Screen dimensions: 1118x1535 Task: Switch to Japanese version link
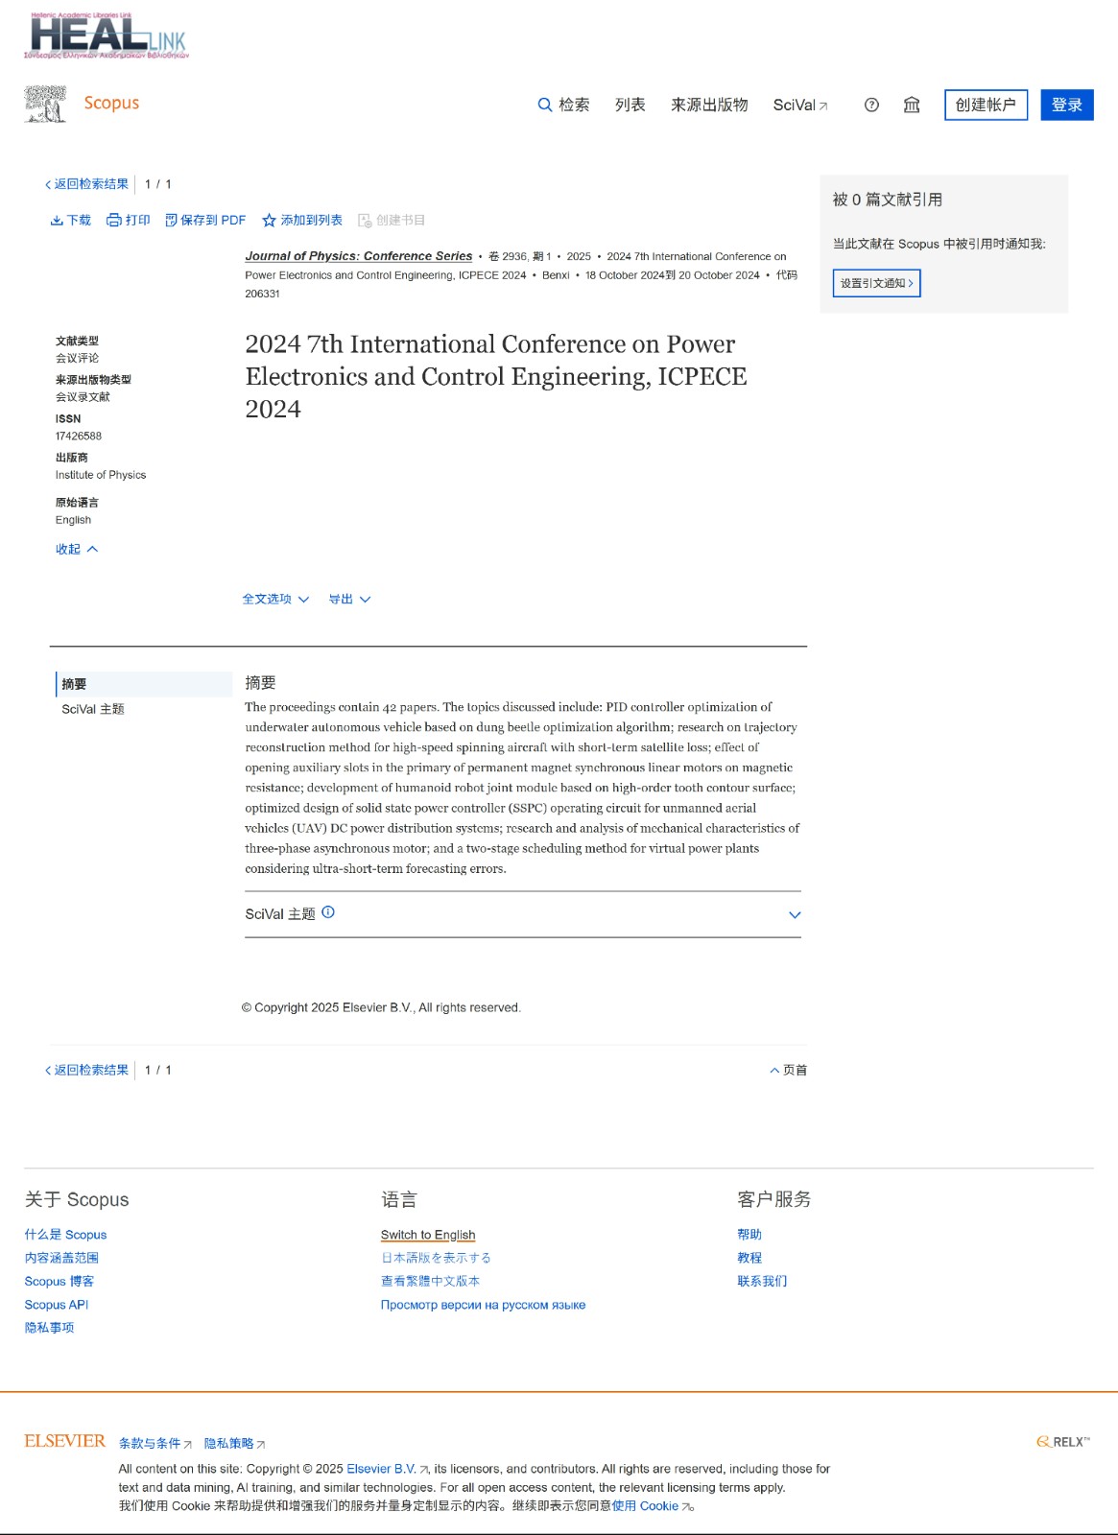(x=436, y=1258)
